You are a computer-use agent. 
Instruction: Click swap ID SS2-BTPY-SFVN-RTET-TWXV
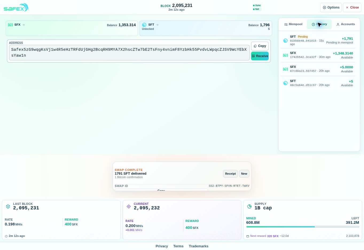click(x=229, y=186)
